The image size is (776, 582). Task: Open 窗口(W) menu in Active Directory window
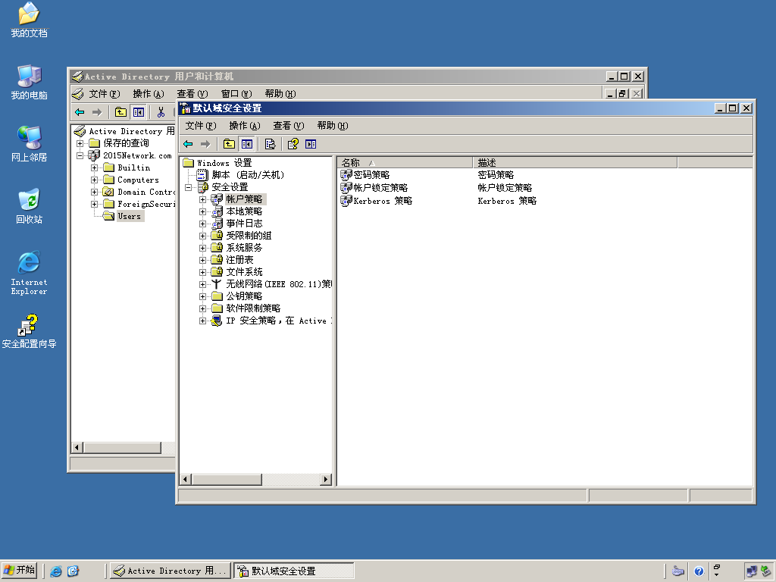pos(236,94)
